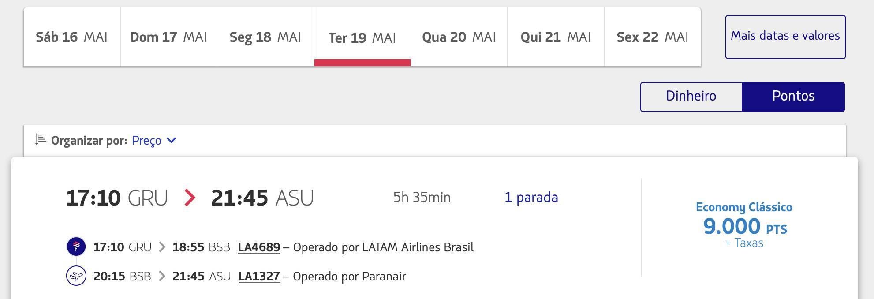Select the Sex 22 MAI date tab

653,37
